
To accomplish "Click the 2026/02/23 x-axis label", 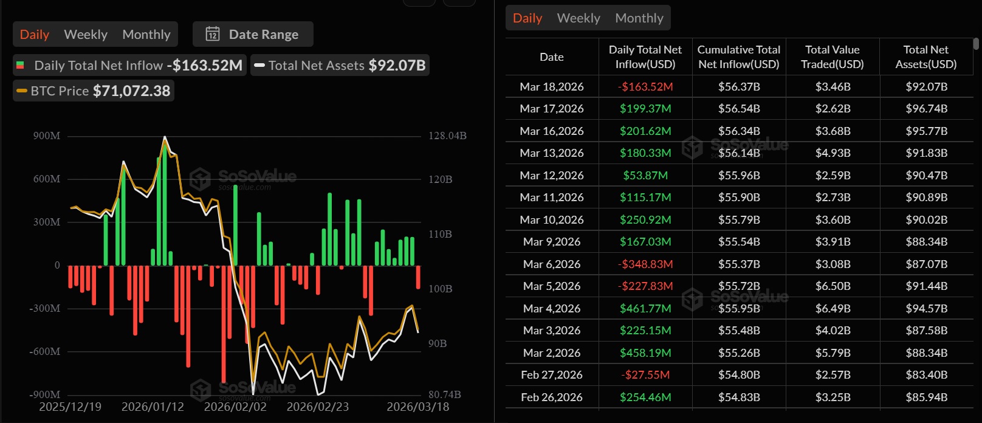I will click(318, 407).
